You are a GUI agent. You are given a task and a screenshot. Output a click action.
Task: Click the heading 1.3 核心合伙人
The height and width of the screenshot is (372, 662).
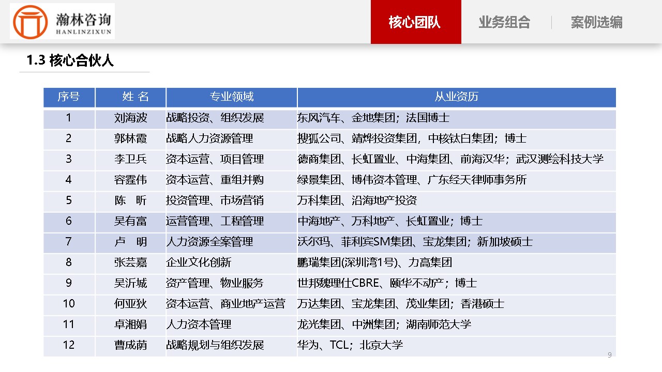pyautogui.click(x=70, y=60)
